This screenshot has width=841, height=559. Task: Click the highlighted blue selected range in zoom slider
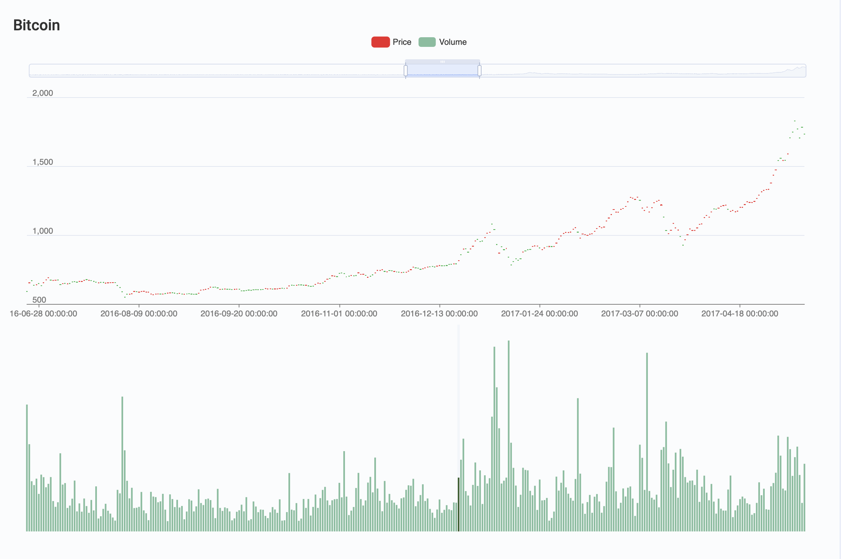point(443,71)
